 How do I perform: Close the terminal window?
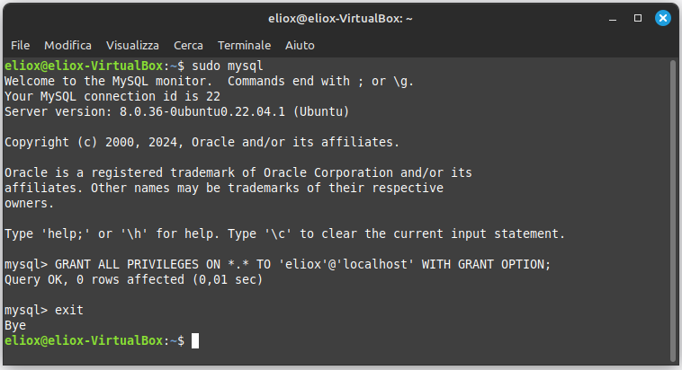pos(661,17)
